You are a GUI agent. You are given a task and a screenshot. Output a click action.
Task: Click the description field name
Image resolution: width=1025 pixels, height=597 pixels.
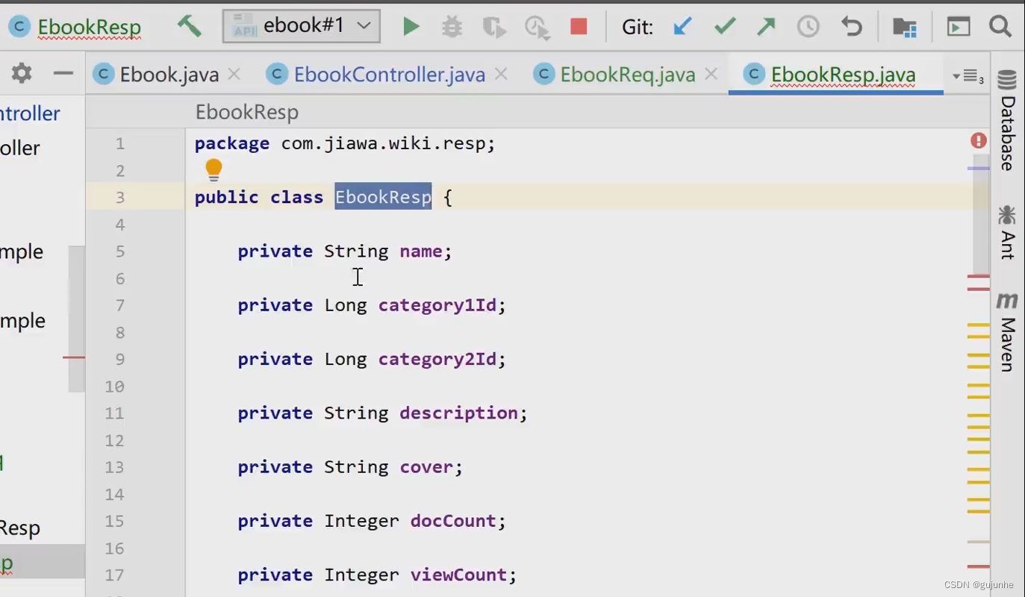(x=458, y=413)
